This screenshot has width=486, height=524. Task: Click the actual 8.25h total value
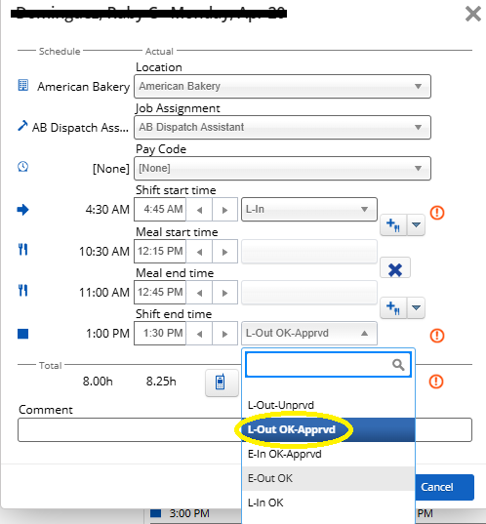click(161, 382)
